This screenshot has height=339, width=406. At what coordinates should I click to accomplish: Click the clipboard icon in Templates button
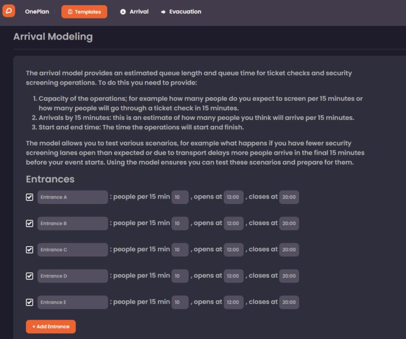click(70, 12)
